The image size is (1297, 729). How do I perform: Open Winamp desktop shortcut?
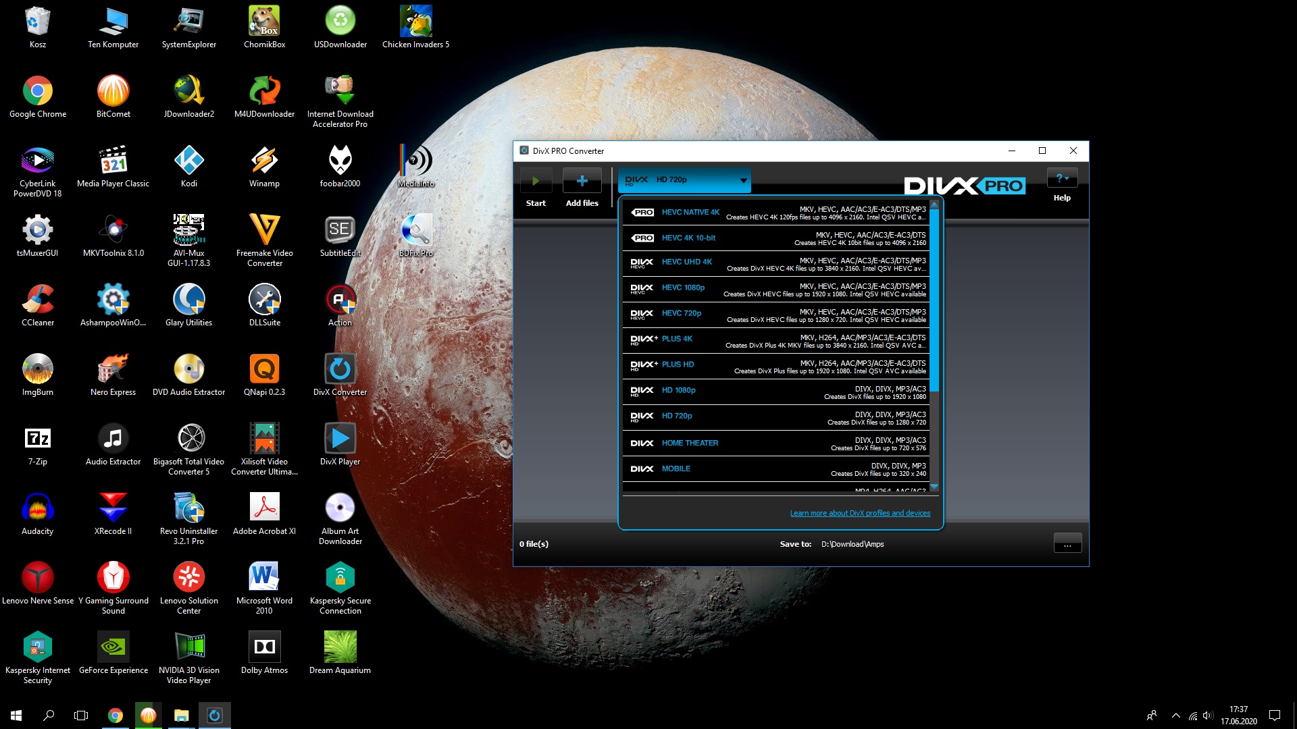[x=264, y=166]
